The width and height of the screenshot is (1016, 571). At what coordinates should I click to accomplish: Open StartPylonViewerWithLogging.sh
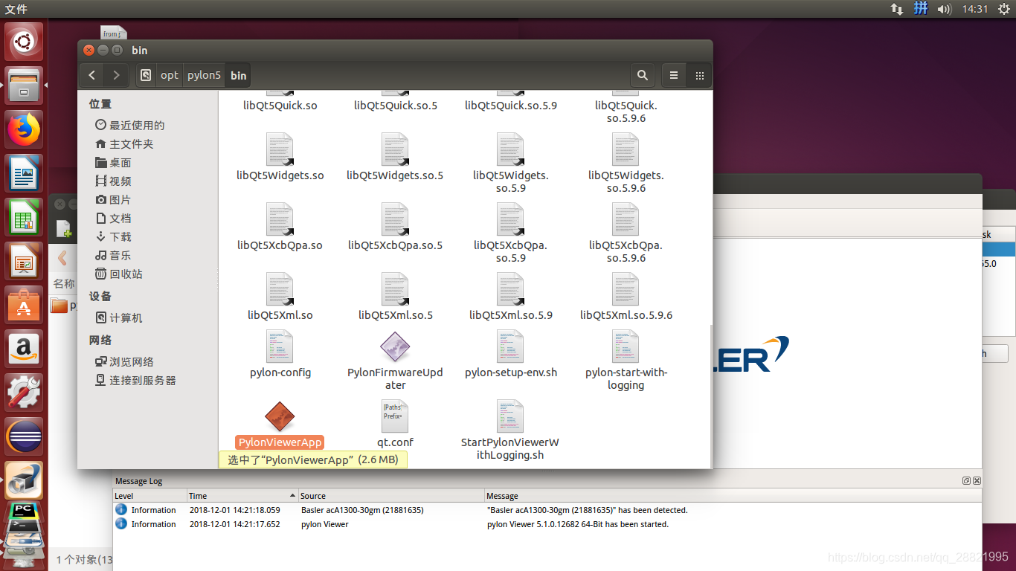click(510, 416)
